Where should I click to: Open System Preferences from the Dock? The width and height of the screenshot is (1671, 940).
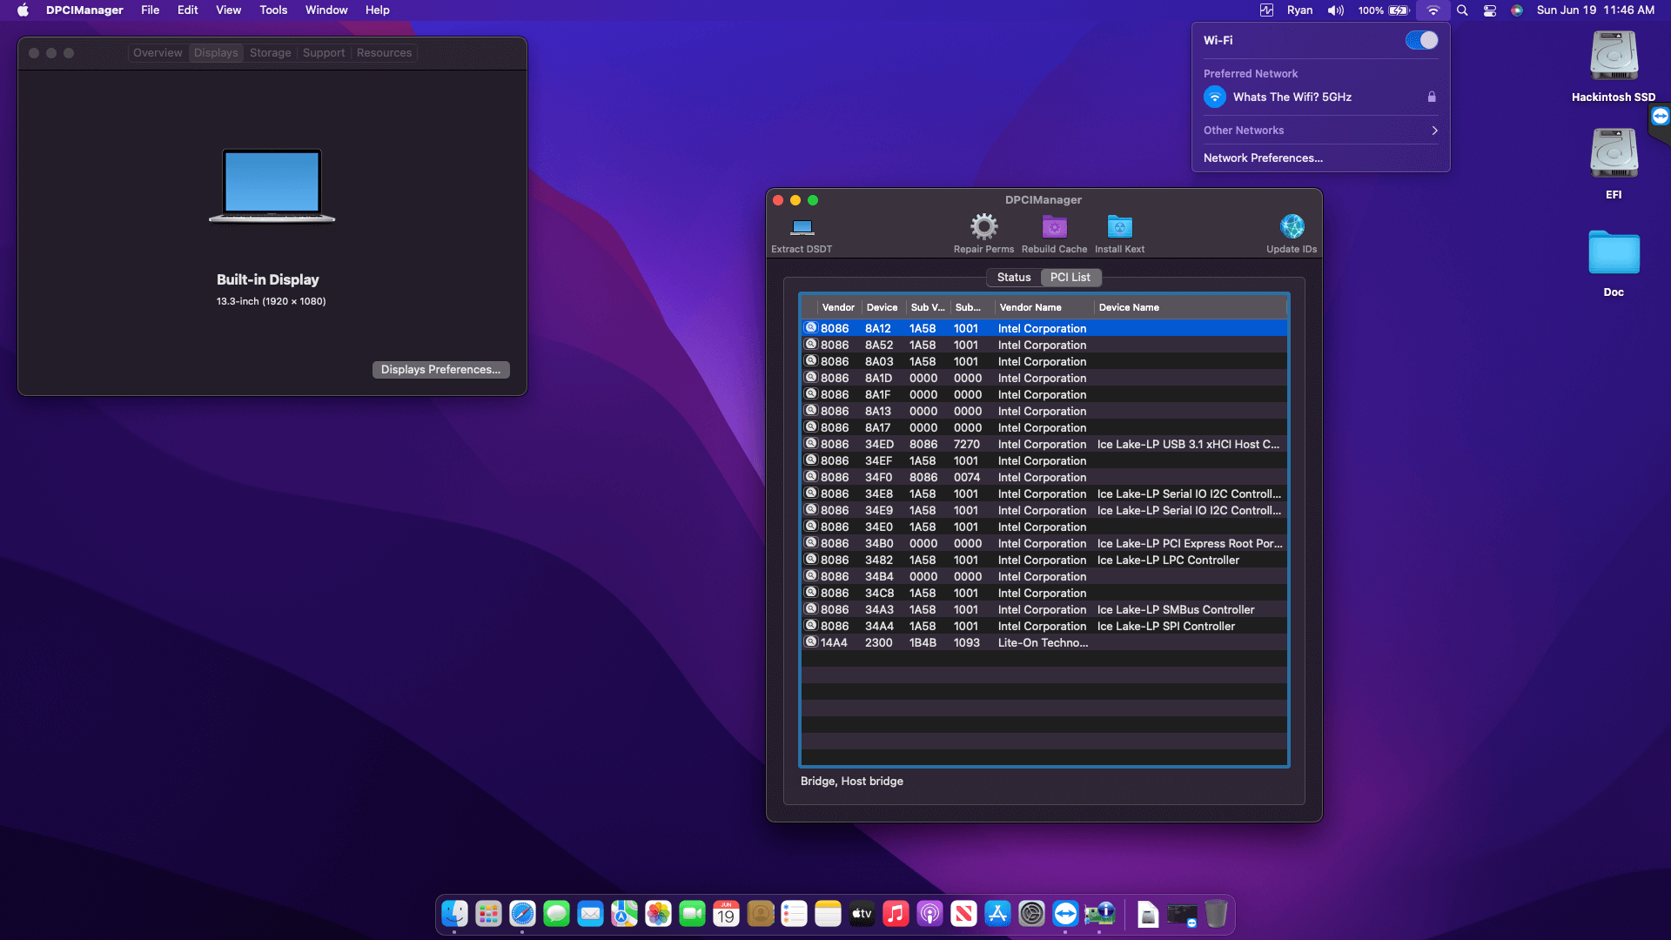pos(1031,914)
